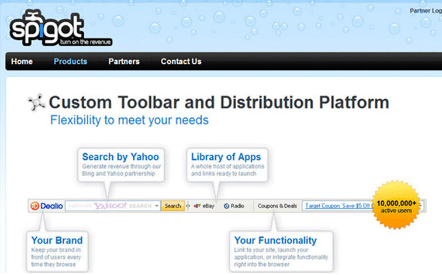The image size is (442, 275).
Task: Click the Search by Yahoo callout heading
Action: coord(120,157)
